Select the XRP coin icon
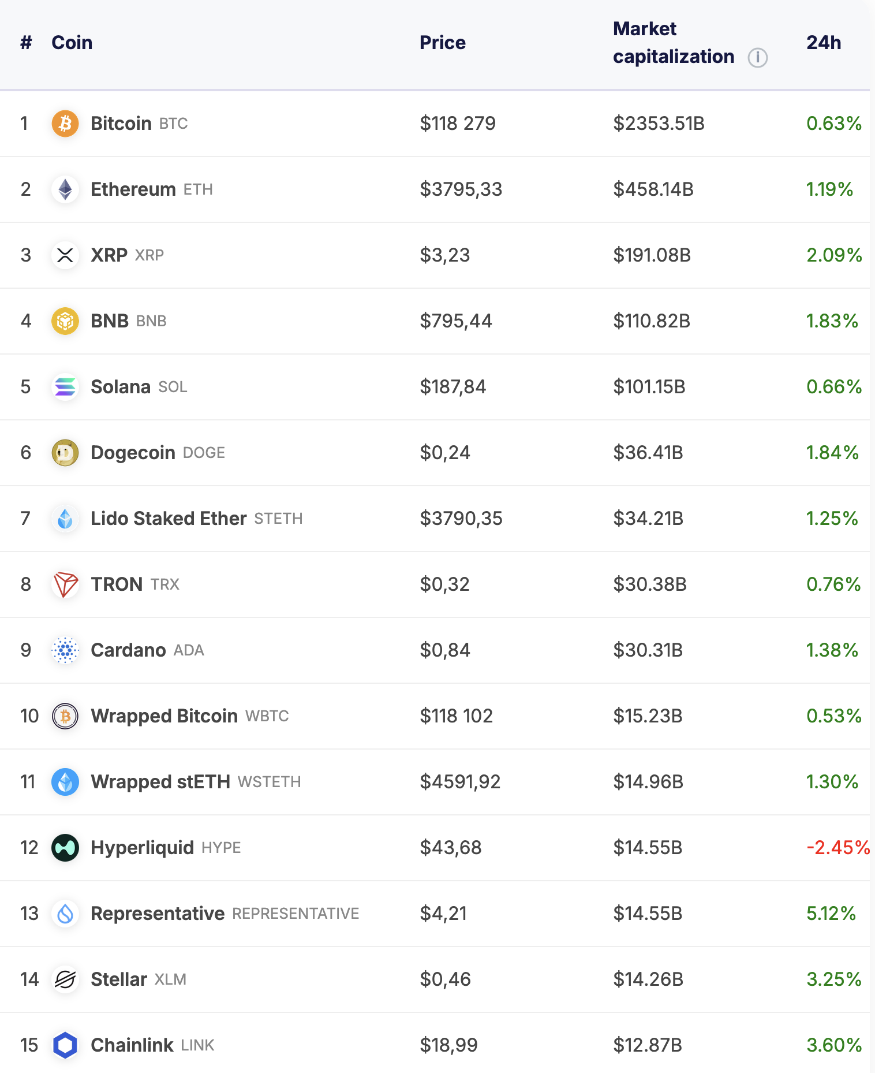The height and width of the screenshot is (1073, 875). [65, 255]
